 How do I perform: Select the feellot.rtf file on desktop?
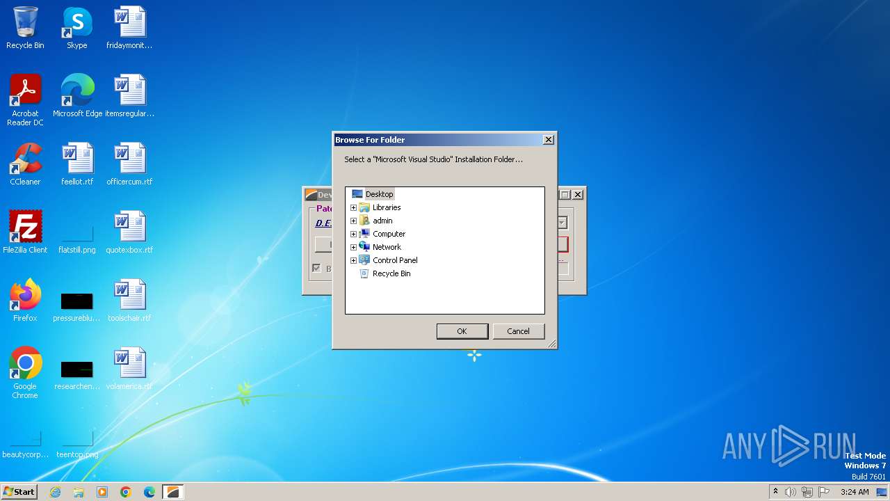77,164
